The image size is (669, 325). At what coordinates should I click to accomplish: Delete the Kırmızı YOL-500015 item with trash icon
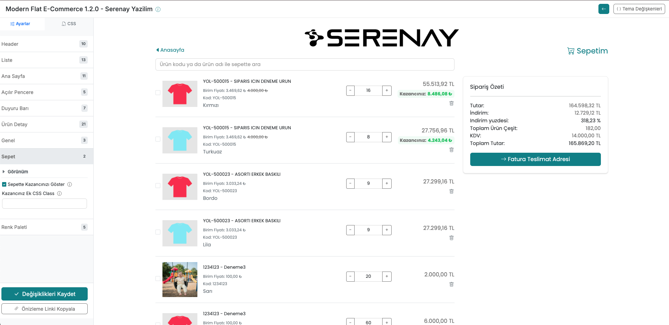(451, 103)
